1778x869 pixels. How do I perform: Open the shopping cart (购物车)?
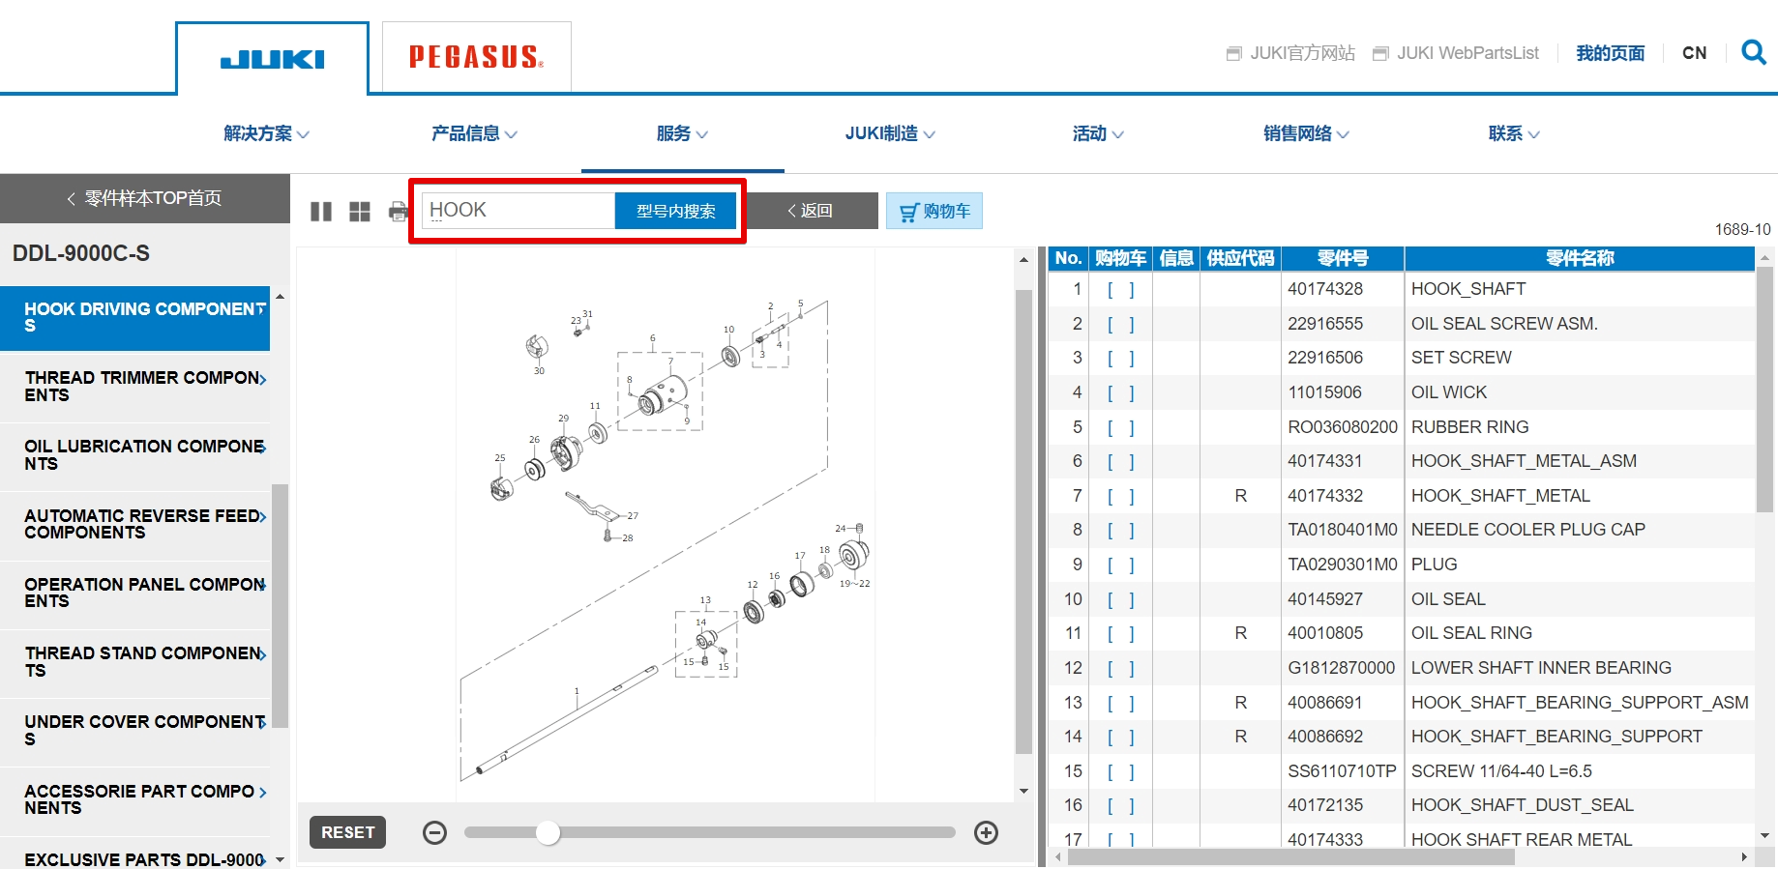pyautogui.click(x=933, y=211)
